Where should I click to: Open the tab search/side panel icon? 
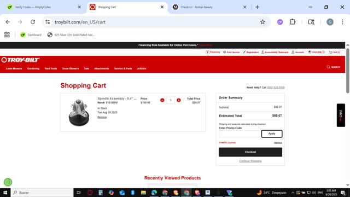(311, 22)
